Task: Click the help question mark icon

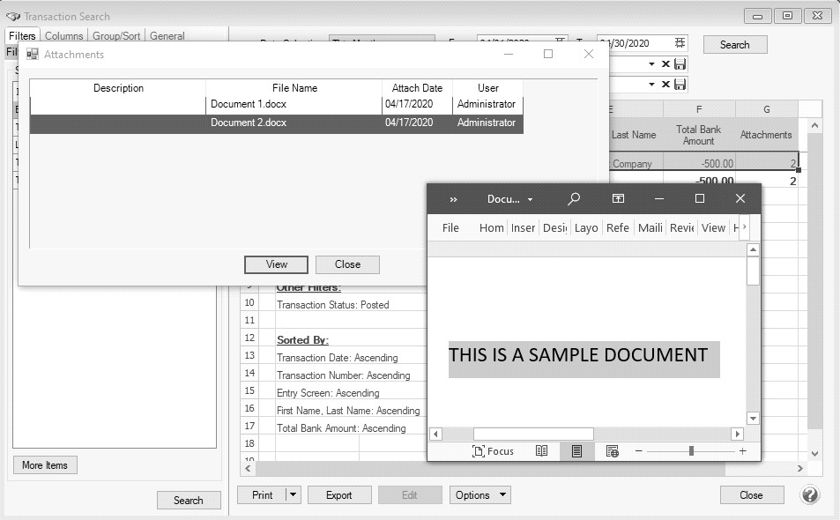Action: coord(810,494)
